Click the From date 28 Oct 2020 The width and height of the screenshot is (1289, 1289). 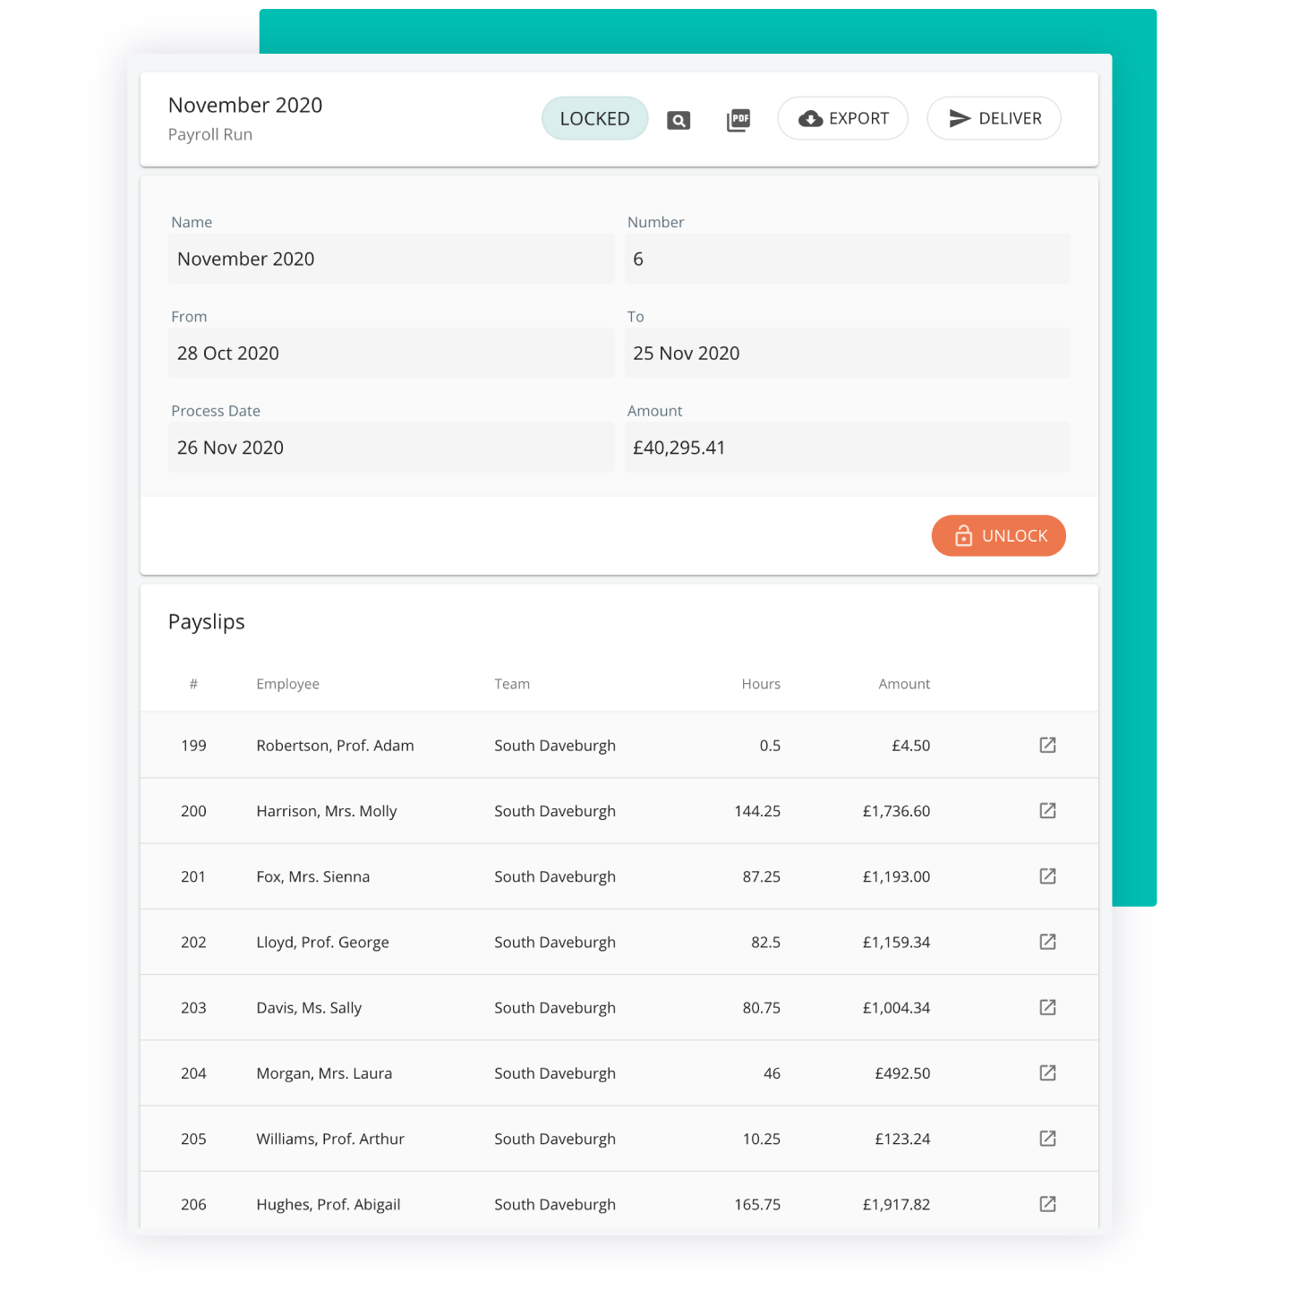pyautogui.click(x=391, y=353)
